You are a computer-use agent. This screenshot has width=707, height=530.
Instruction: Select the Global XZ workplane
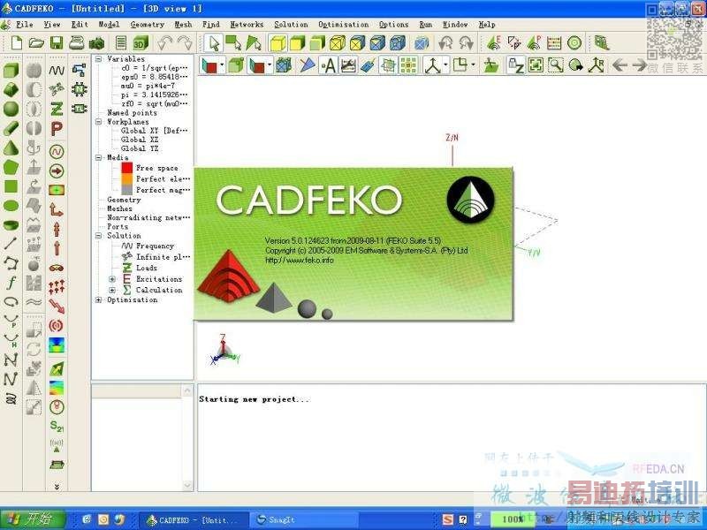(x=140, y=140)
